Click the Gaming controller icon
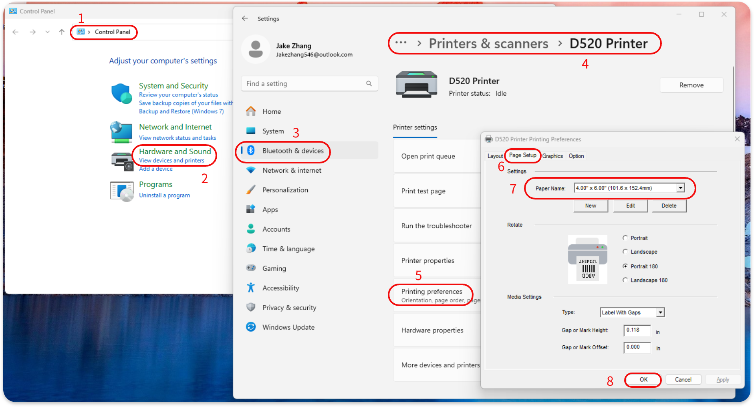The height and width of the screenshot is (407, 754). point(251,268)
